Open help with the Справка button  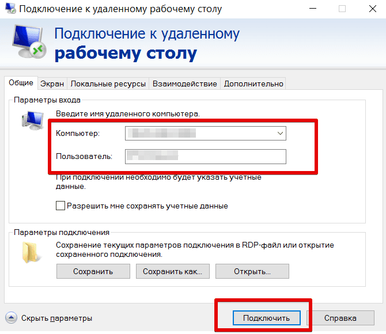(340, 318)
